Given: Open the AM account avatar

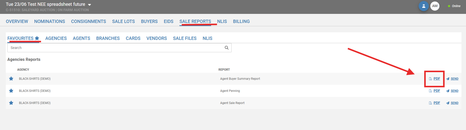Looking at the screenshot, I should coord(435,6).
